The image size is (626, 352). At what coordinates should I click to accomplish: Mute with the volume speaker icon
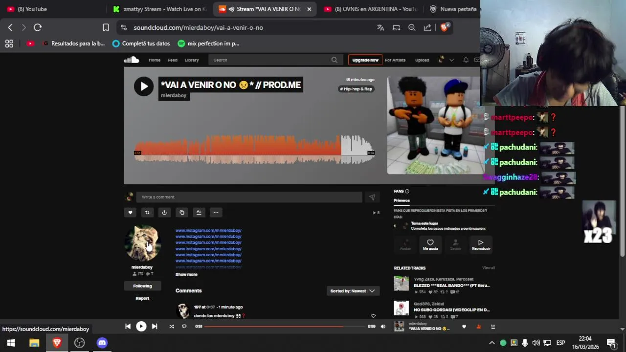point(383,327)
